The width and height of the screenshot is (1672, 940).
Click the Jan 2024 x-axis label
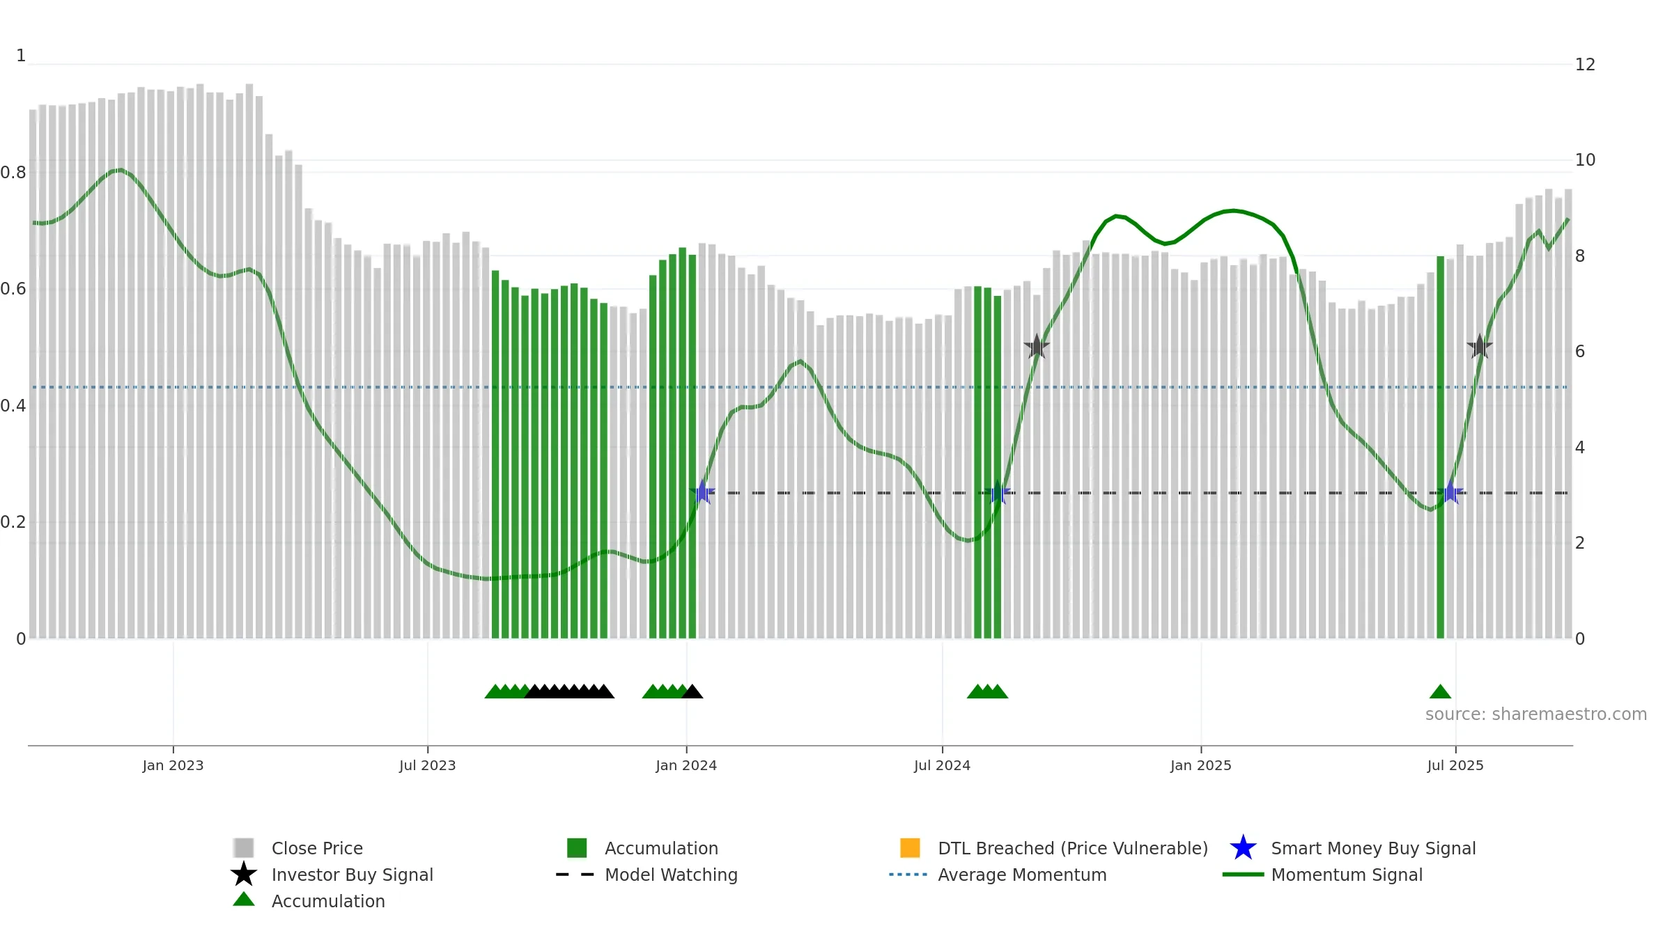pyautogui.click(x=686, y=765)
